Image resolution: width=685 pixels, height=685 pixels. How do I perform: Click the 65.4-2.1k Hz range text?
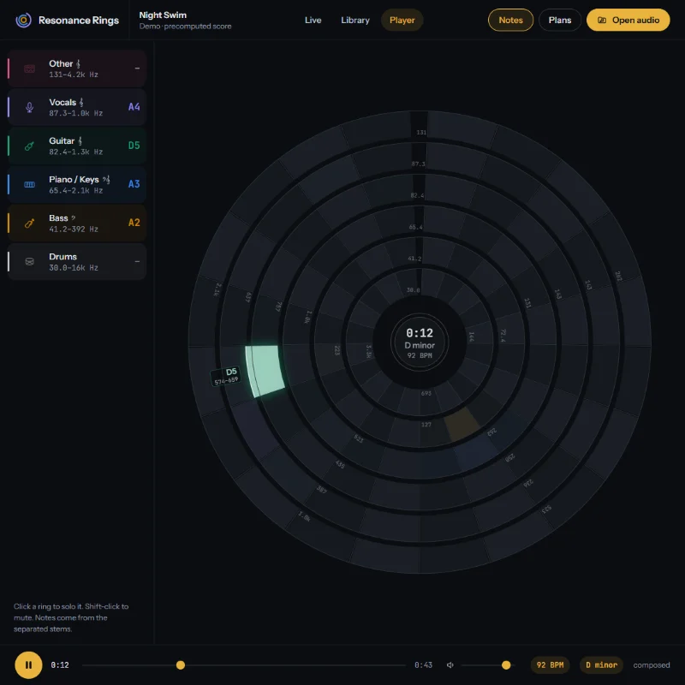75,190
